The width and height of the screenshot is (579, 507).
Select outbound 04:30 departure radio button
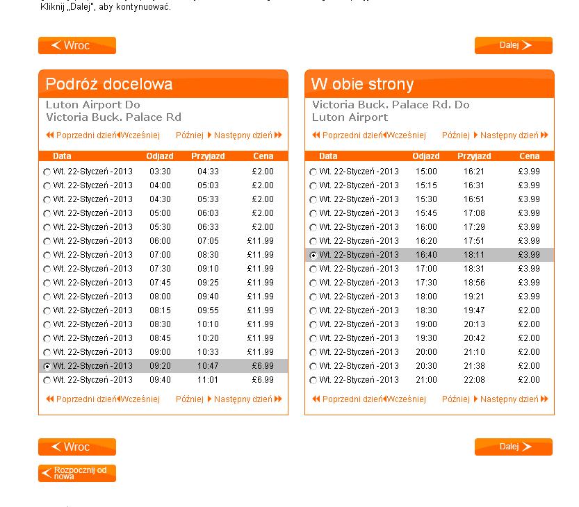point(47,199)
